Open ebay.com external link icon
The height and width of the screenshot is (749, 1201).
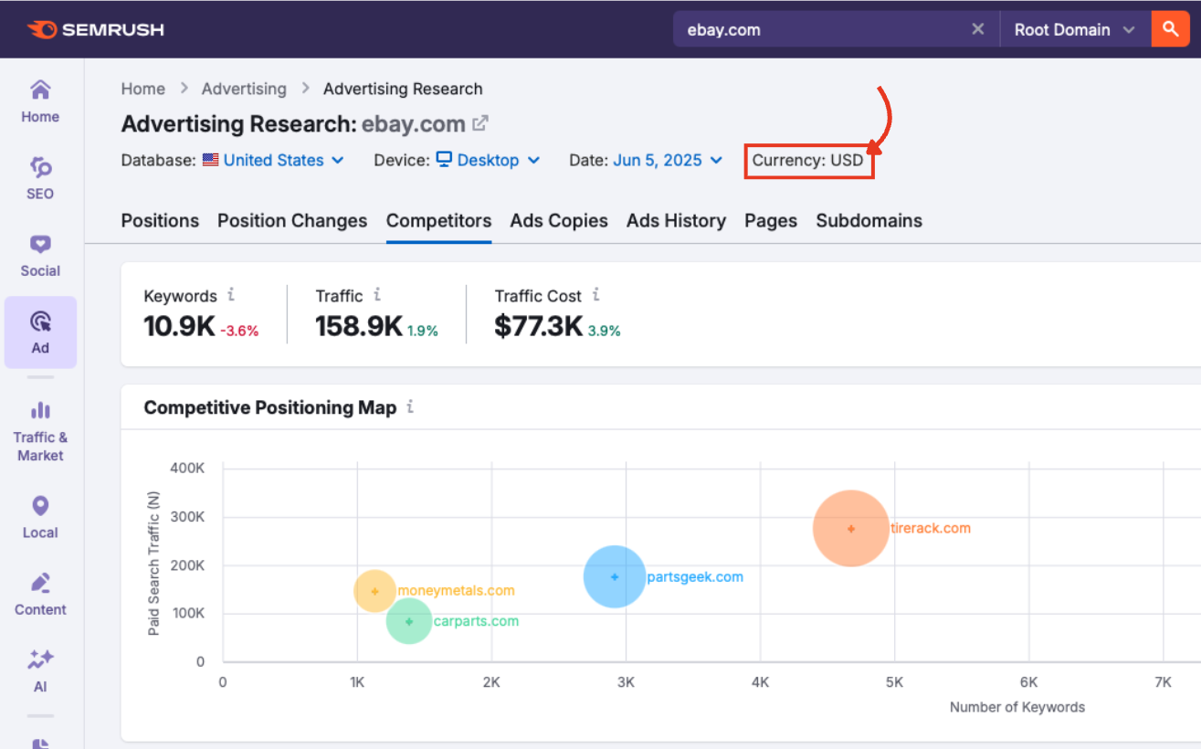(x=479, y=123)
